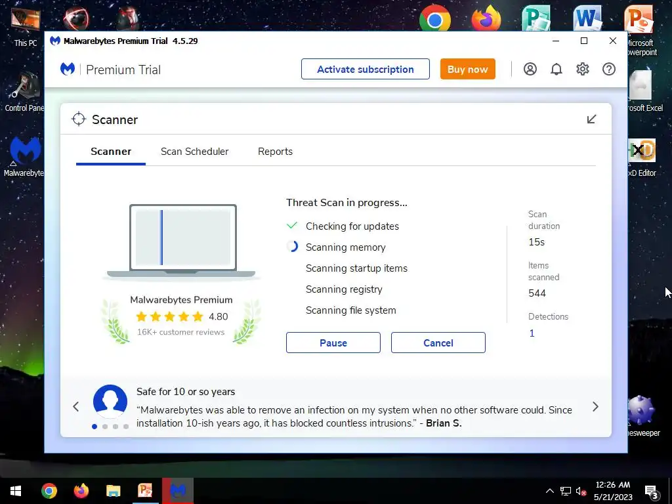
Task: Cancel the threat scan
Action: click(x=438, y=343)
